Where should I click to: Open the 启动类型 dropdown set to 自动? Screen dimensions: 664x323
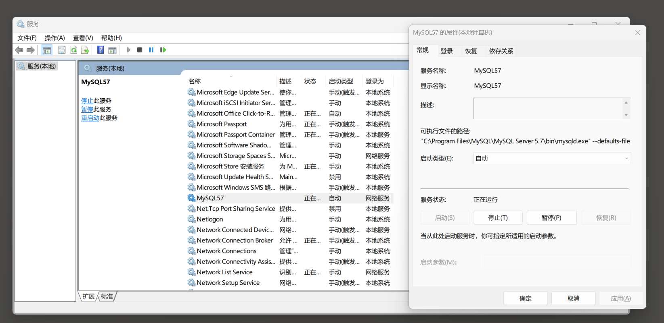pyautogui.click(x=552, y=158)
